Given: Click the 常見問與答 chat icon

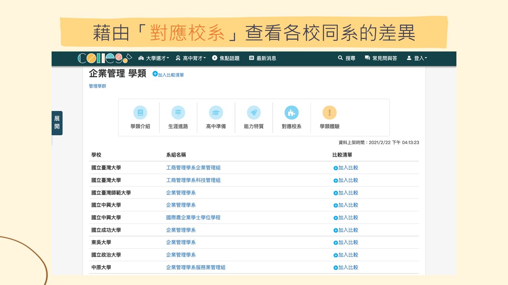Looking at the screenshot, I should click(368, 58).
